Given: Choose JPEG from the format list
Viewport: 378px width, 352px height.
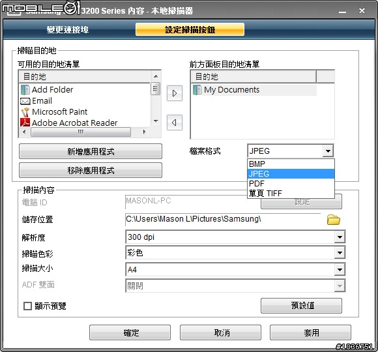Looking at the screenshot, I should pos(291,174).
